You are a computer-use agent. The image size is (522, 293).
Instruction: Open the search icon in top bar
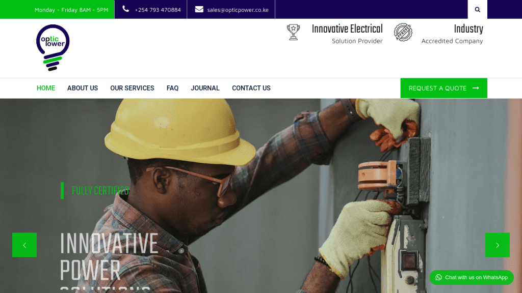477,10
